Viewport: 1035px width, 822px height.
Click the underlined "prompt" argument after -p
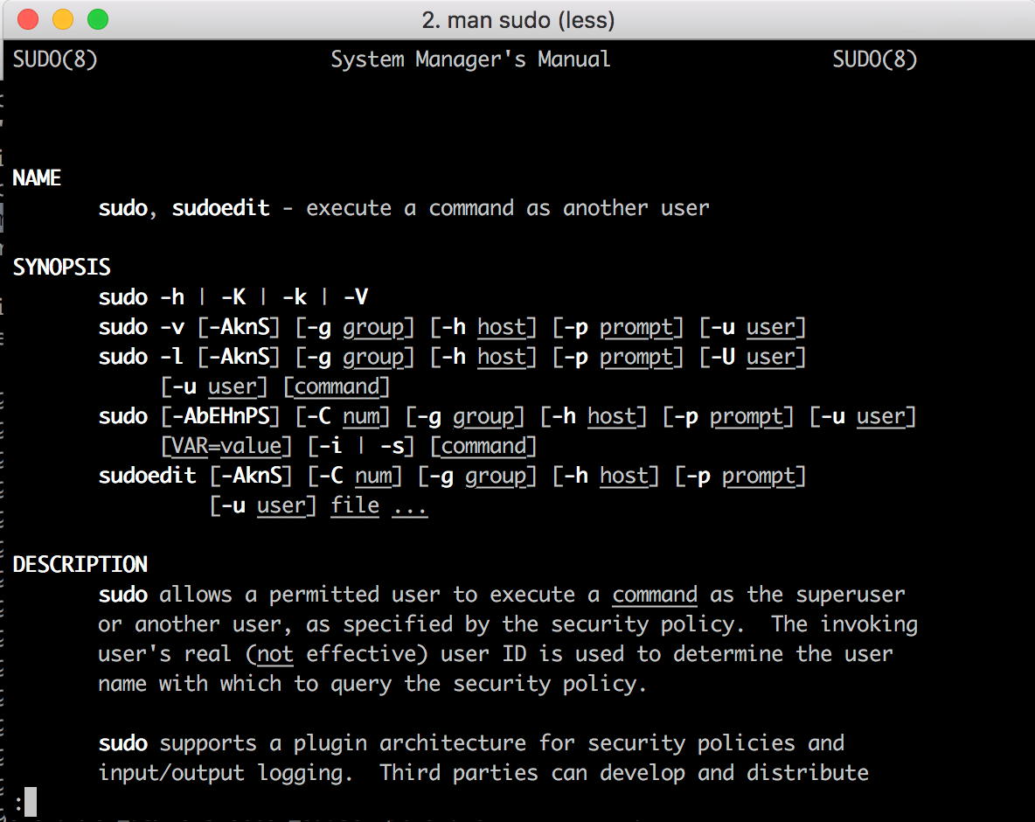(x=636, y=327)
